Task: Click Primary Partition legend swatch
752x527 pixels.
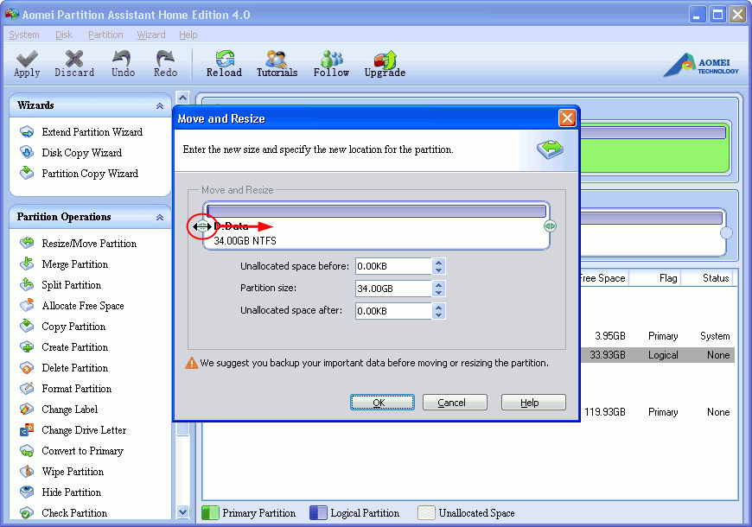Action: 210,512
